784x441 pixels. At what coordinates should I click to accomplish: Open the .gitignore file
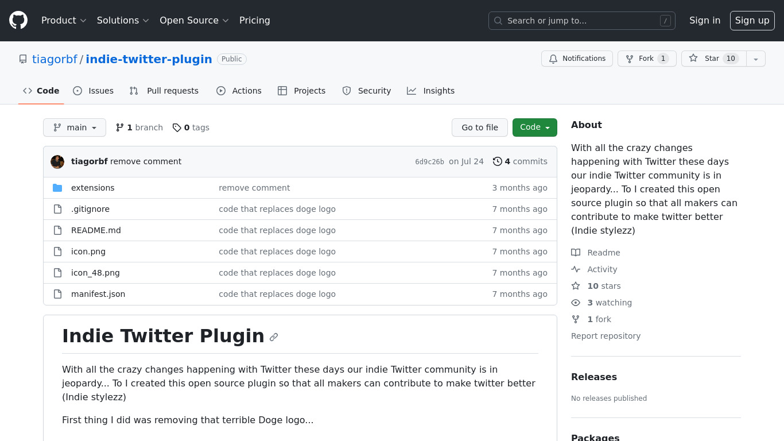click(90, 209)
